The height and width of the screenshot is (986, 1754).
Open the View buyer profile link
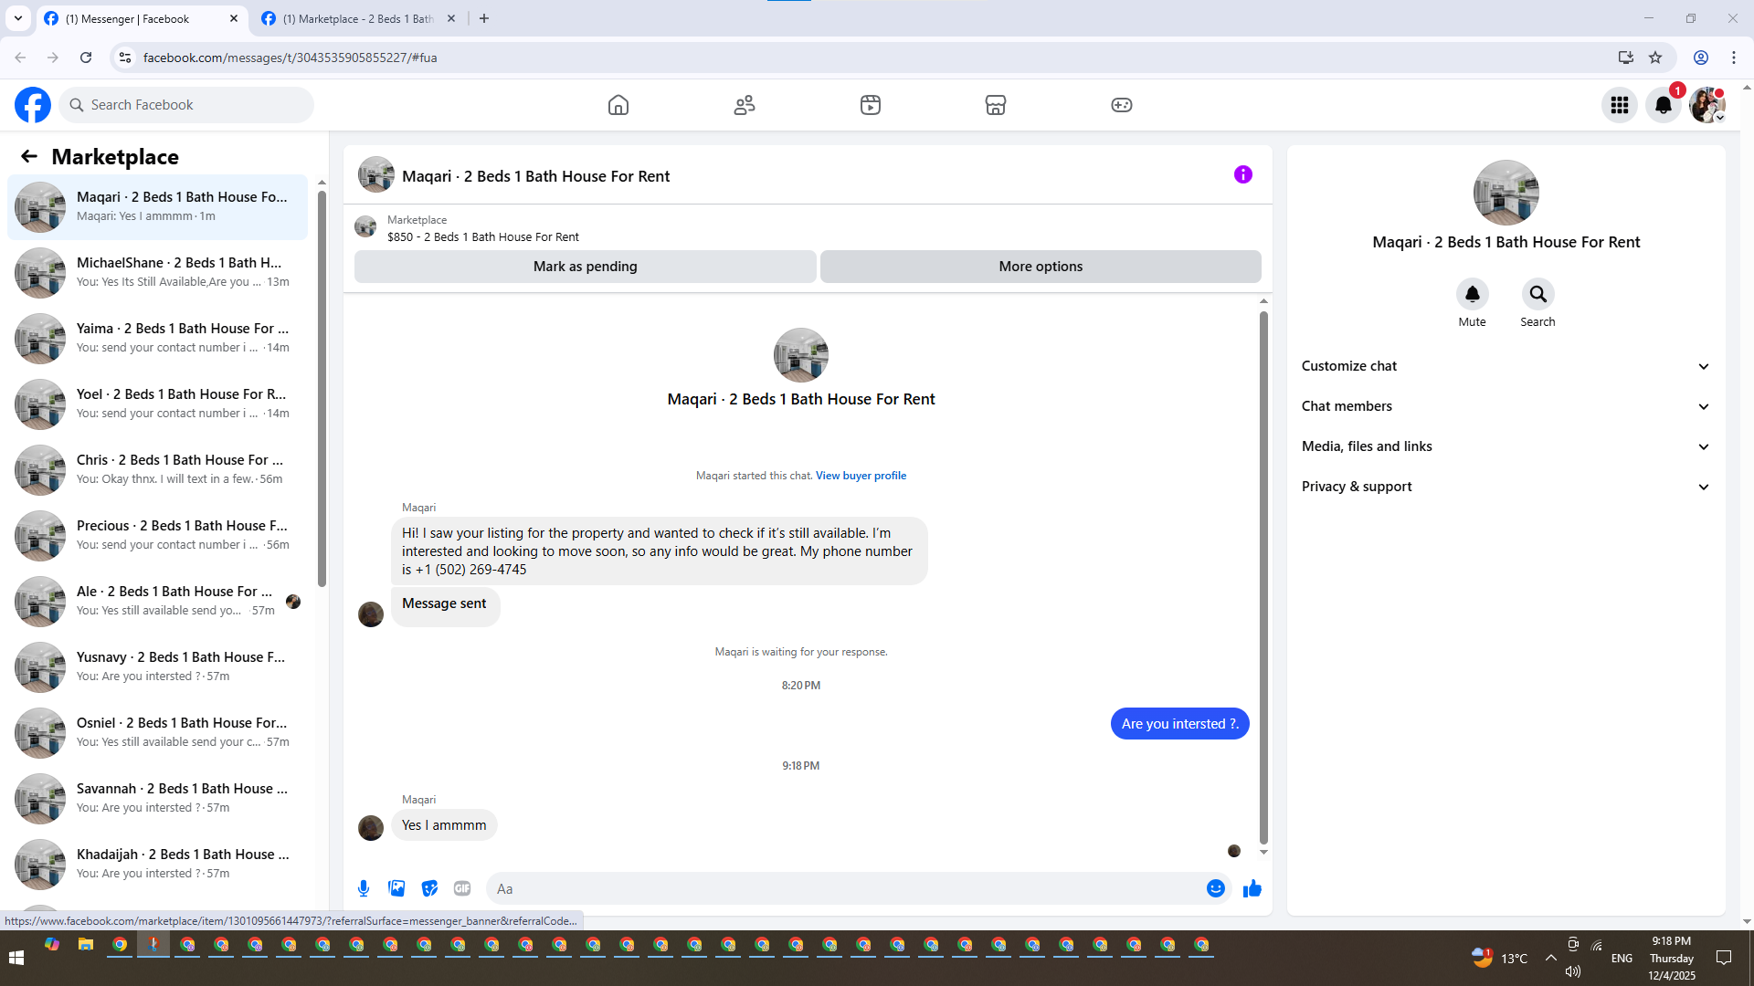point(861,476)
